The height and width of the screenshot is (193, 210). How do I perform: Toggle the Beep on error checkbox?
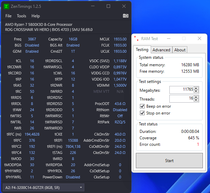142,106
